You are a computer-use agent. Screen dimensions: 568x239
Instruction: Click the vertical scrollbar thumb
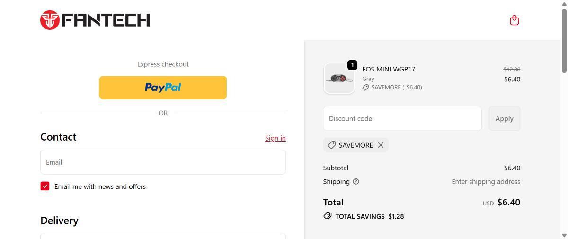(x=564, y=40)
